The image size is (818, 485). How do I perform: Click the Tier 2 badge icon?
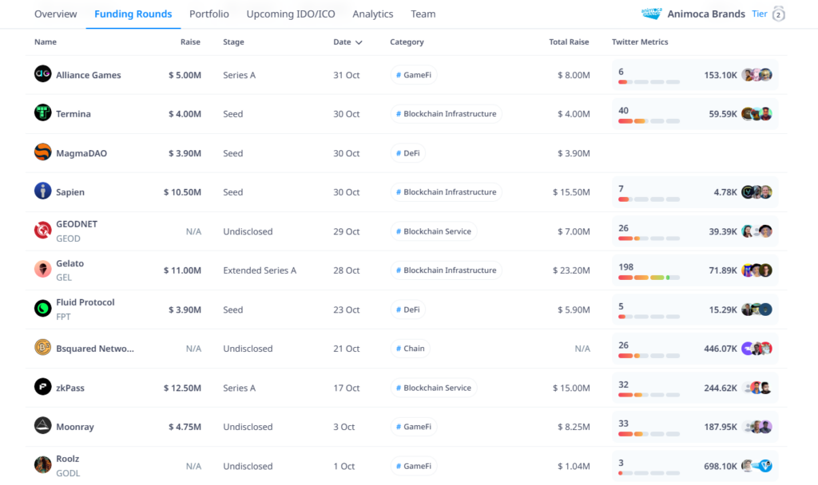pyautogui.click(x=778, y=14)
